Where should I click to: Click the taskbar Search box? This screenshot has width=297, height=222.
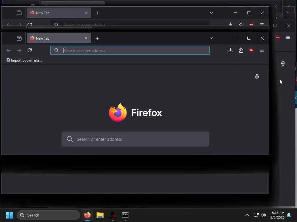[48, 215]
